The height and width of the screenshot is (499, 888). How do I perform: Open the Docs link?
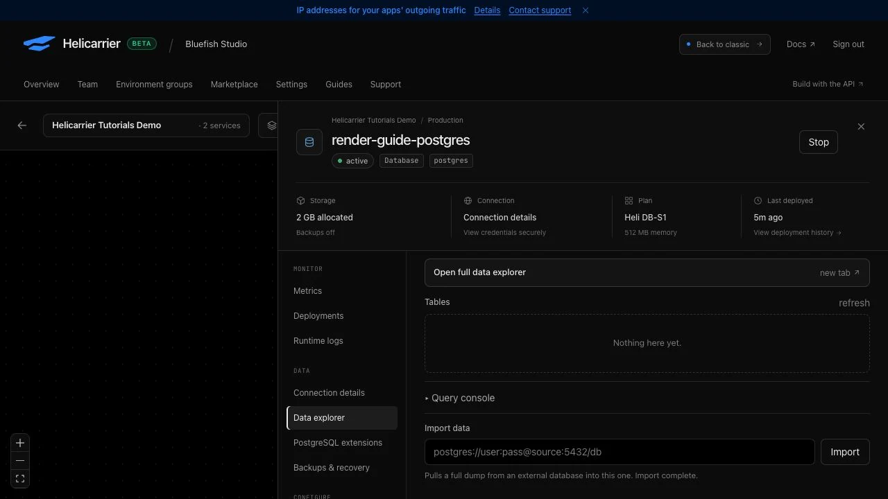[x=801, y=44]
